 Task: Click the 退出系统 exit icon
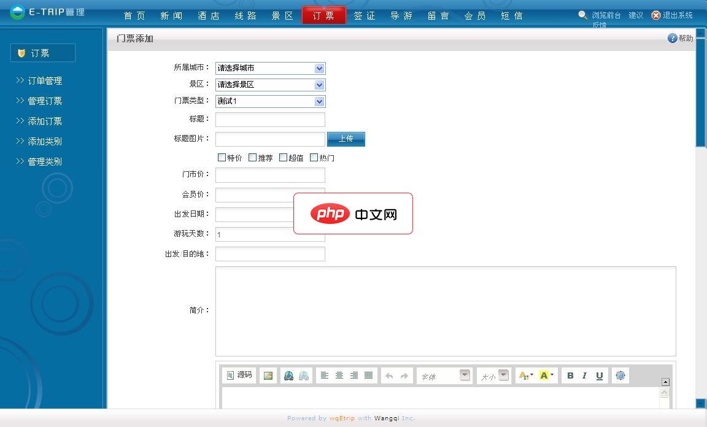click(655, 15)
